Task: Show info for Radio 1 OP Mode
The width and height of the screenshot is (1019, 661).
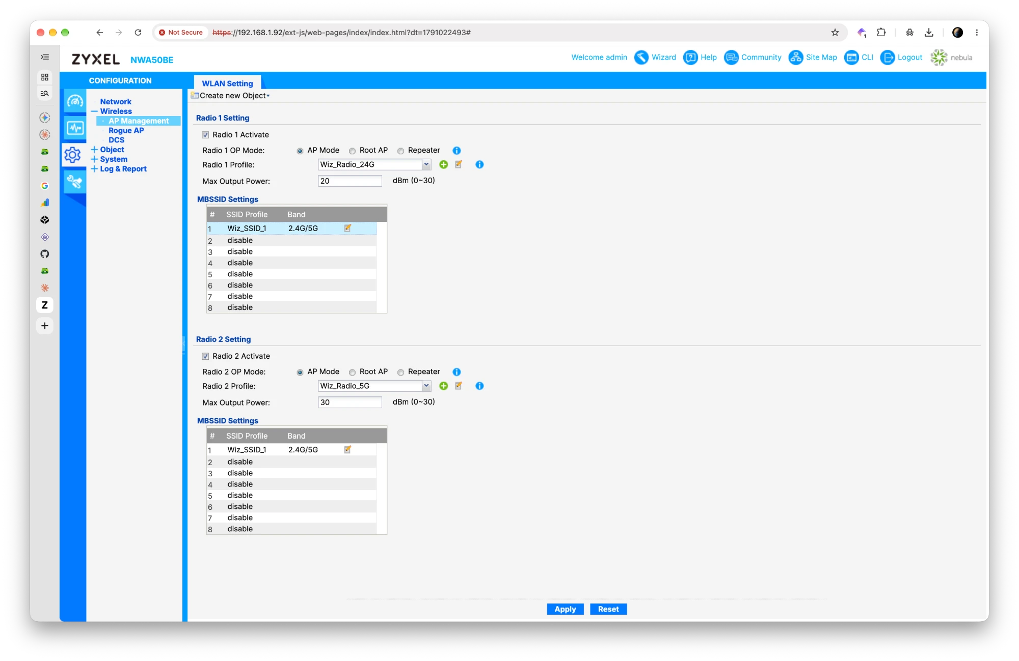Action: tap(457, 151)
